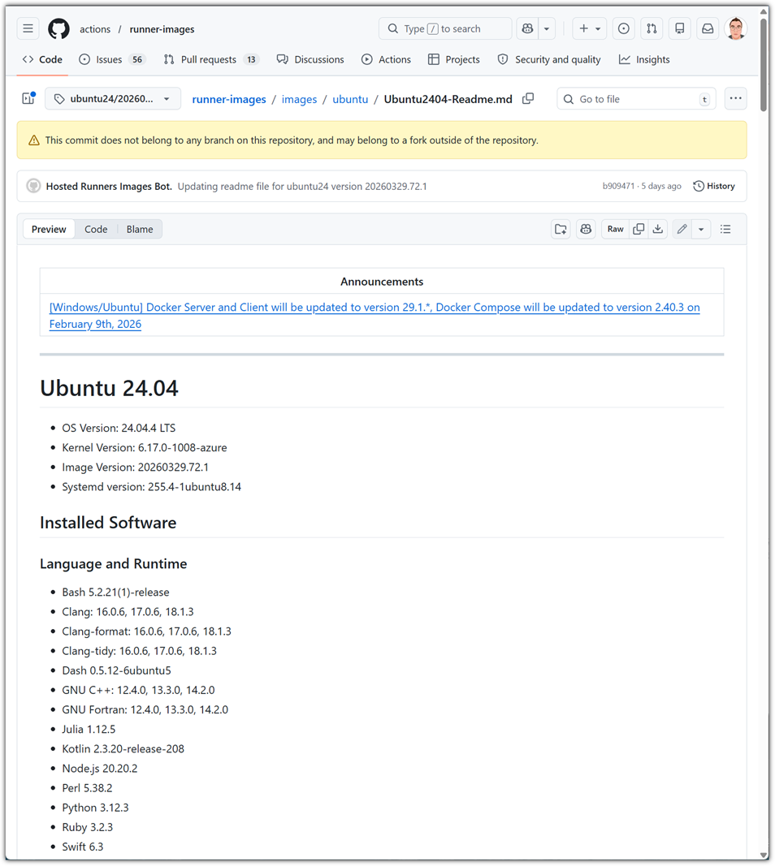
Task: Open the Raw file view
Action: [x=615, y=229]
